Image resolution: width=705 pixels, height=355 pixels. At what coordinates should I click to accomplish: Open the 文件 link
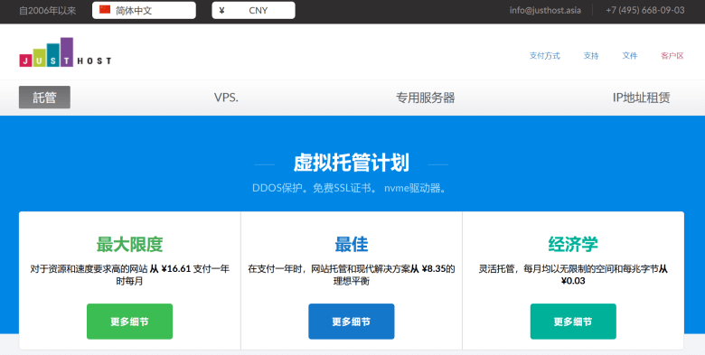(629, 56)
